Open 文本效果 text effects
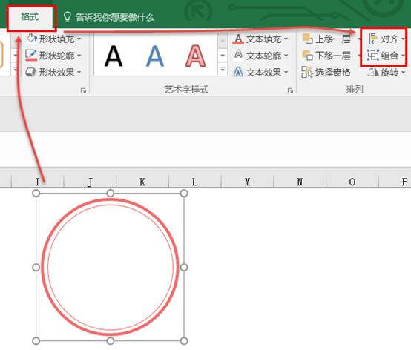Screen dimensions: 411x350 261,72
